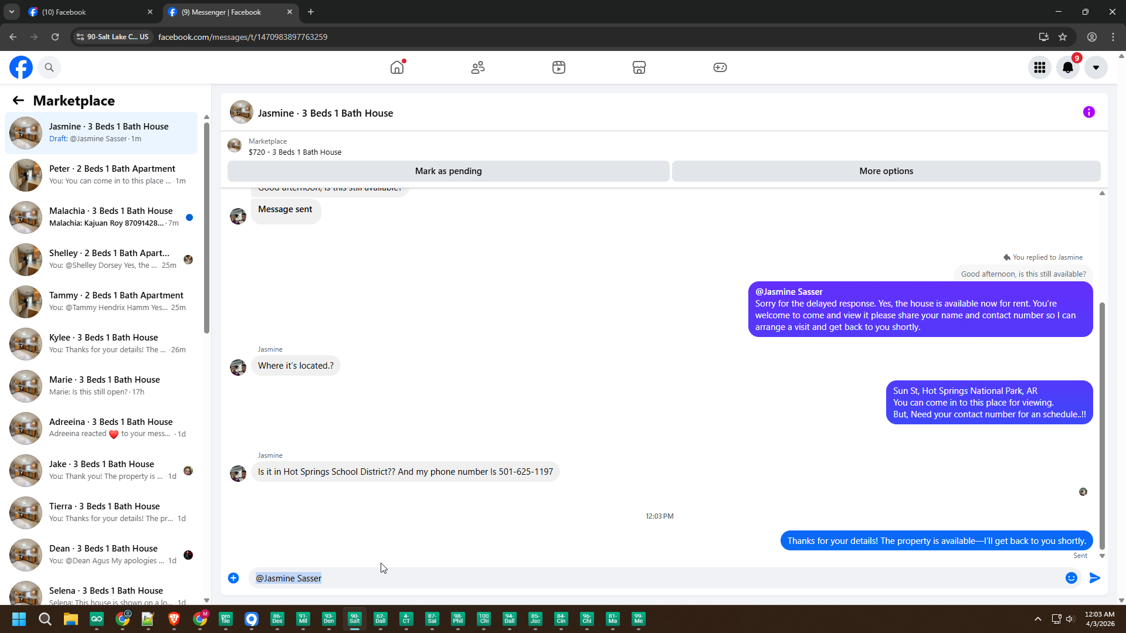Open the Windows Start menu
The width and height of the screenshot is (1126, 633).
pos(19,619)
